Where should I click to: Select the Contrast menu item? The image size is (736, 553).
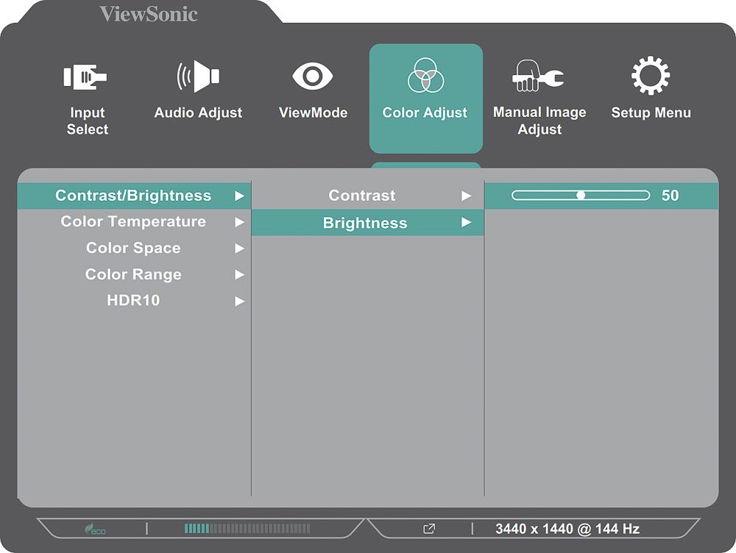(x=362, y=196)
